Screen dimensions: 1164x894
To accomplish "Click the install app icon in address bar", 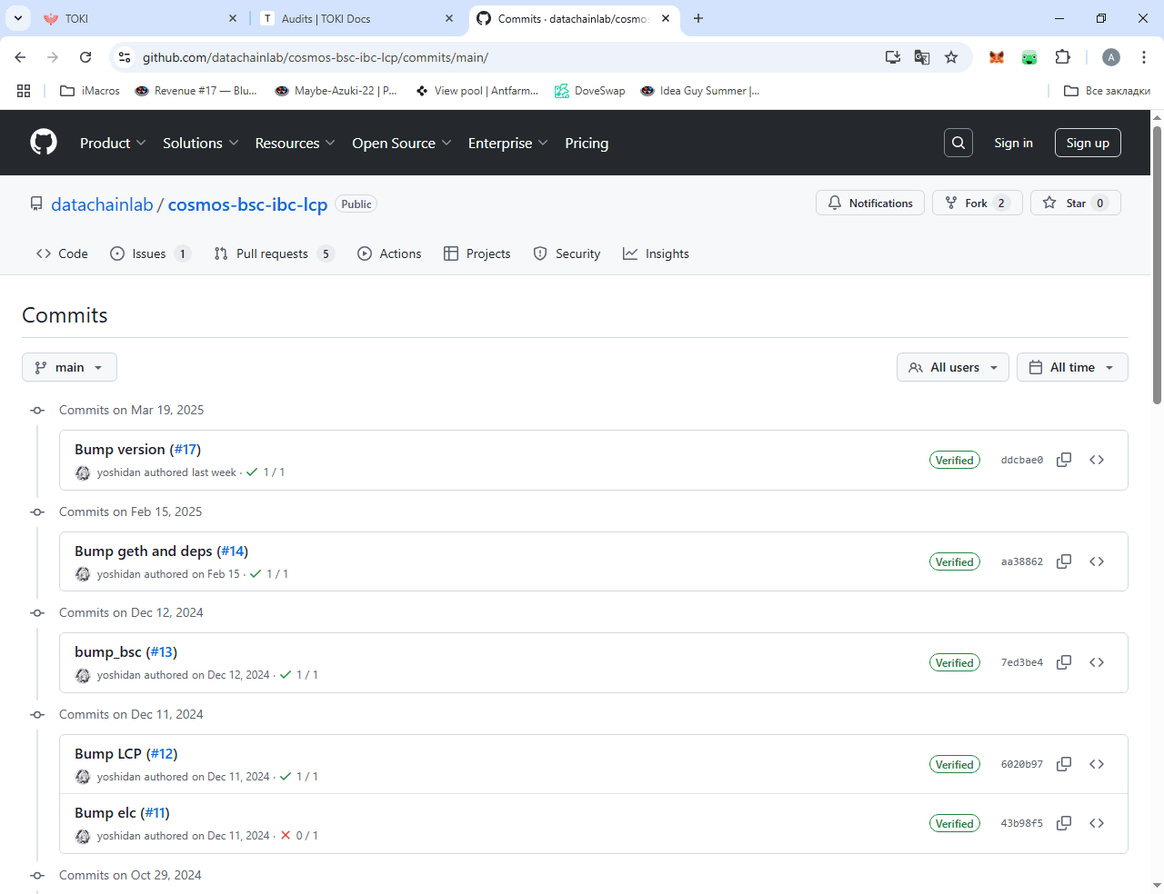I will (x=893, y=57).
